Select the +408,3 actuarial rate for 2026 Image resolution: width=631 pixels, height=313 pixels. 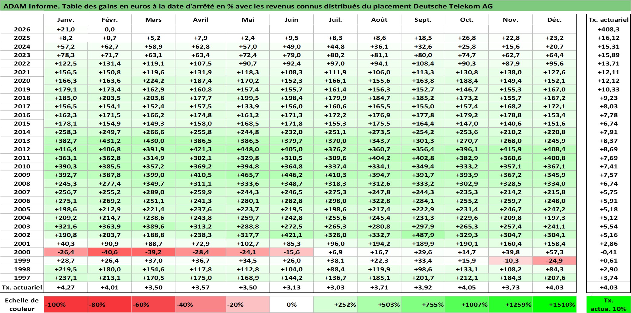point(609,29)
